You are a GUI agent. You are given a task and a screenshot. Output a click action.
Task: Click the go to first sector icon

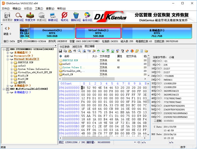108,51
